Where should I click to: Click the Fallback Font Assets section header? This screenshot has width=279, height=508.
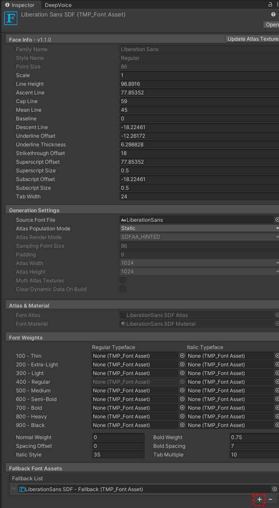tap(142, 469)
